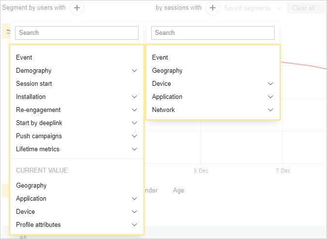This screenshot has height=239, width=327.
Task: Click the plus icon next to users with
Action: [77, 8]
